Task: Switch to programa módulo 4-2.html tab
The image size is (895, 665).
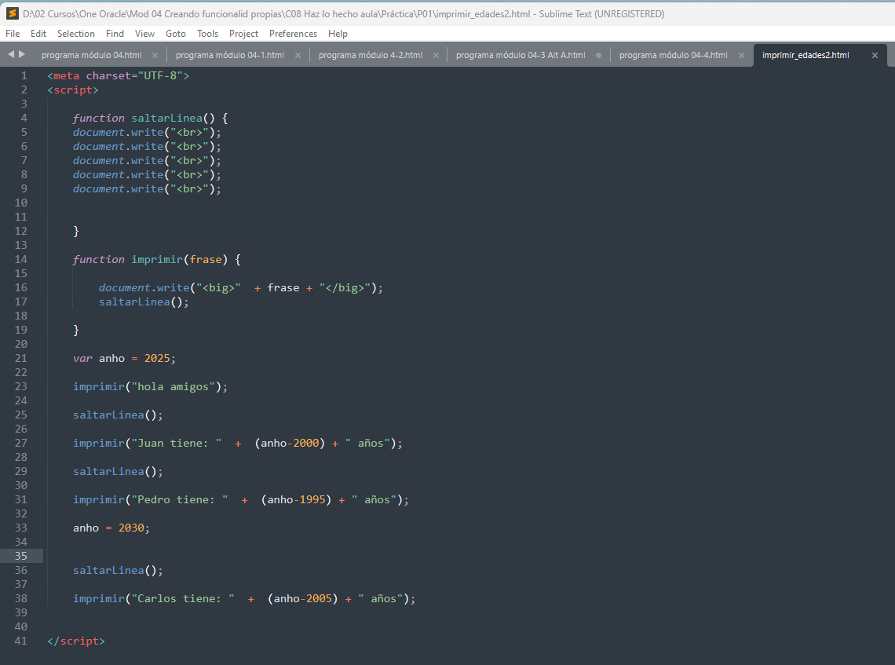Action: 370,56
